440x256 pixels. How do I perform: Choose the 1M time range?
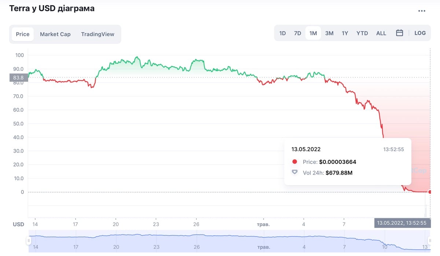pos(313,33)
